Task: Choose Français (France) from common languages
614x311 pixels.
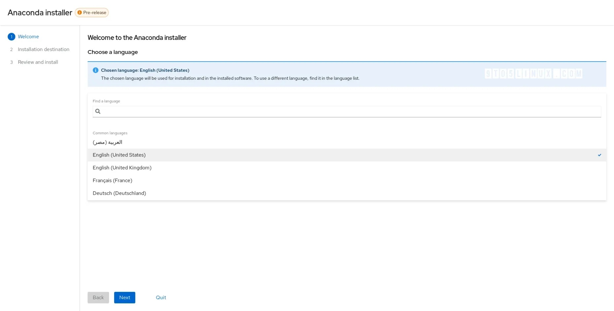Action: click(x=112, y=181)
